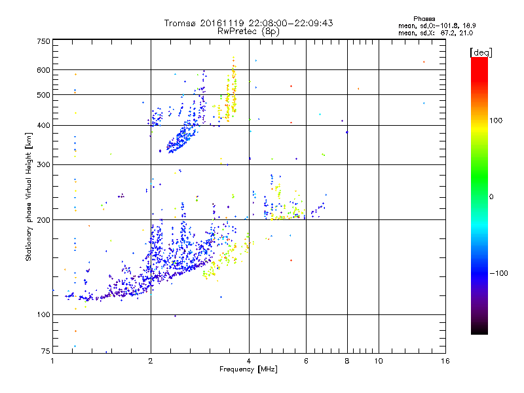Click the x-axis tick label '1'
Viewport: 524px width, 393px height.
(52, 361)
